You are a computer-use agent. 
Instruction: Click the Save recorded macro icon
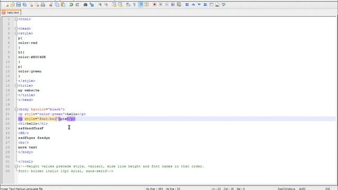[x=179, y=5]
